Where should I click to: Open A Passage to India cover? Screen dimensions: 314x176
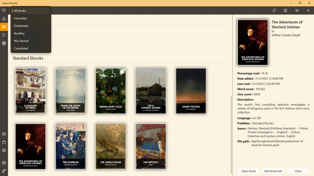pos(31,91)
